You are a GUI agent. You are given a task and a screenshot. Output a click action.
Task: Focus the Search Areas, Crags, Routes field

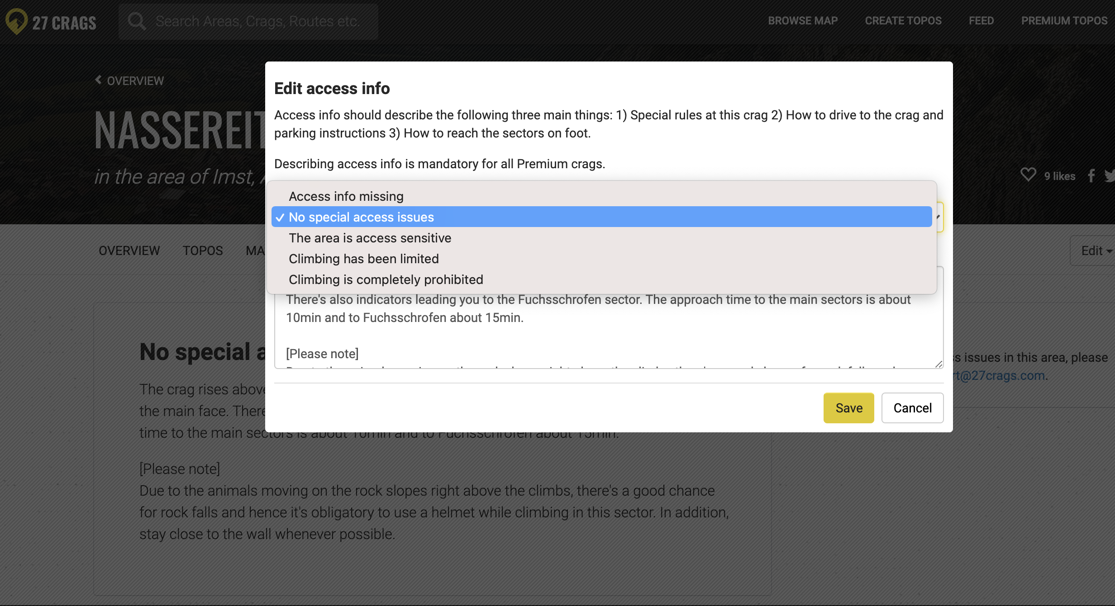(248, 21)
